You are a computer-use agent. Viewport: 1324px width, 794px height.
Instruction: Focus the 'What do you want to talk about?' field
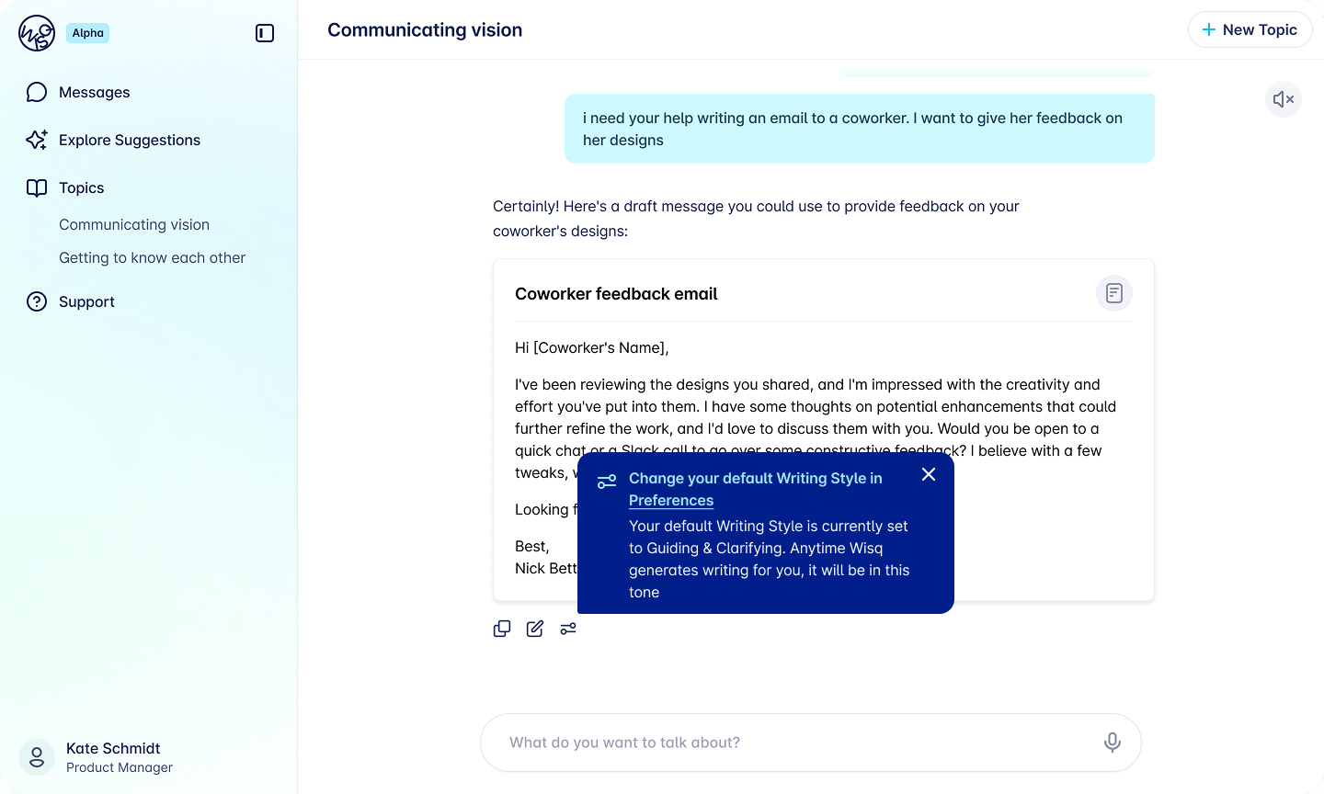tap(791, 743)
